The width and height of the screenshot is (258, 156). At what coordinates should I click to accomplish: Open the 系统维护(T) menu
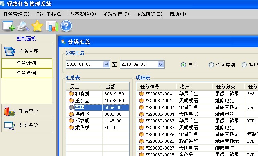click(x=149, y=14)
